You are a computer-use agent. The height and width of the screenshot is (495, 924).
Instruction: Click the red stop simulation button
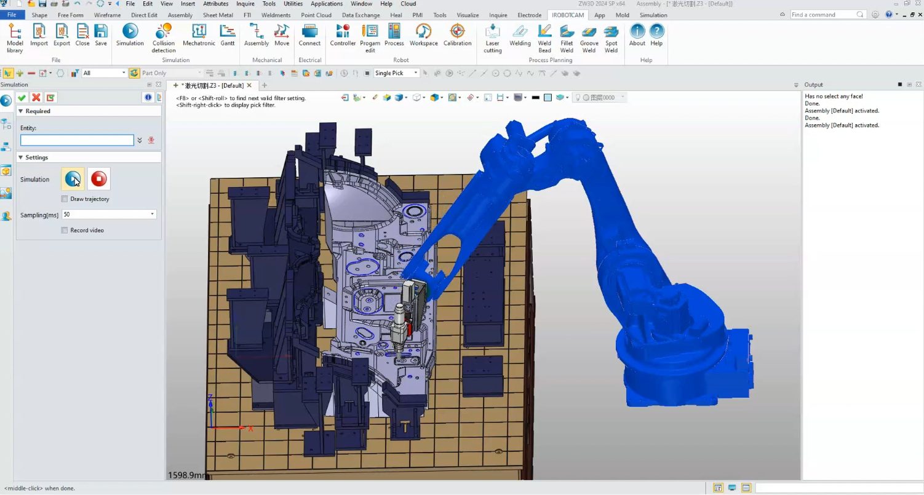coord(98,178)
